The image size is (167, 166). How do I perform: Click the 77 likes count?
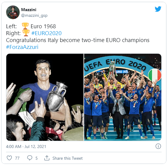point(17,158)
